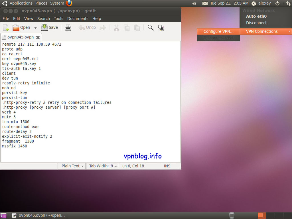Click the INS insert mode indicator
Image resolution: width=292 pixels, height=219 pixels.
(x=167, y=166)
